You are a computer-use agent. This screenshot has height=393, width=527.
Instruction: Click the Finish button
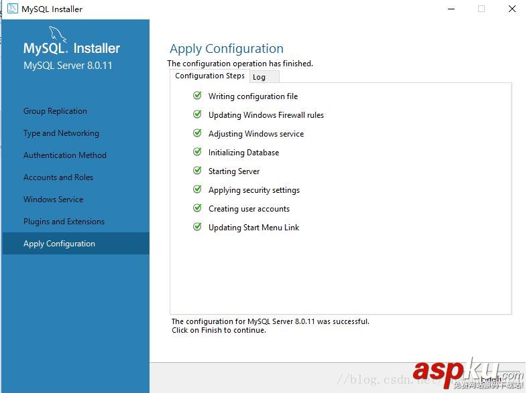[491, 379]
